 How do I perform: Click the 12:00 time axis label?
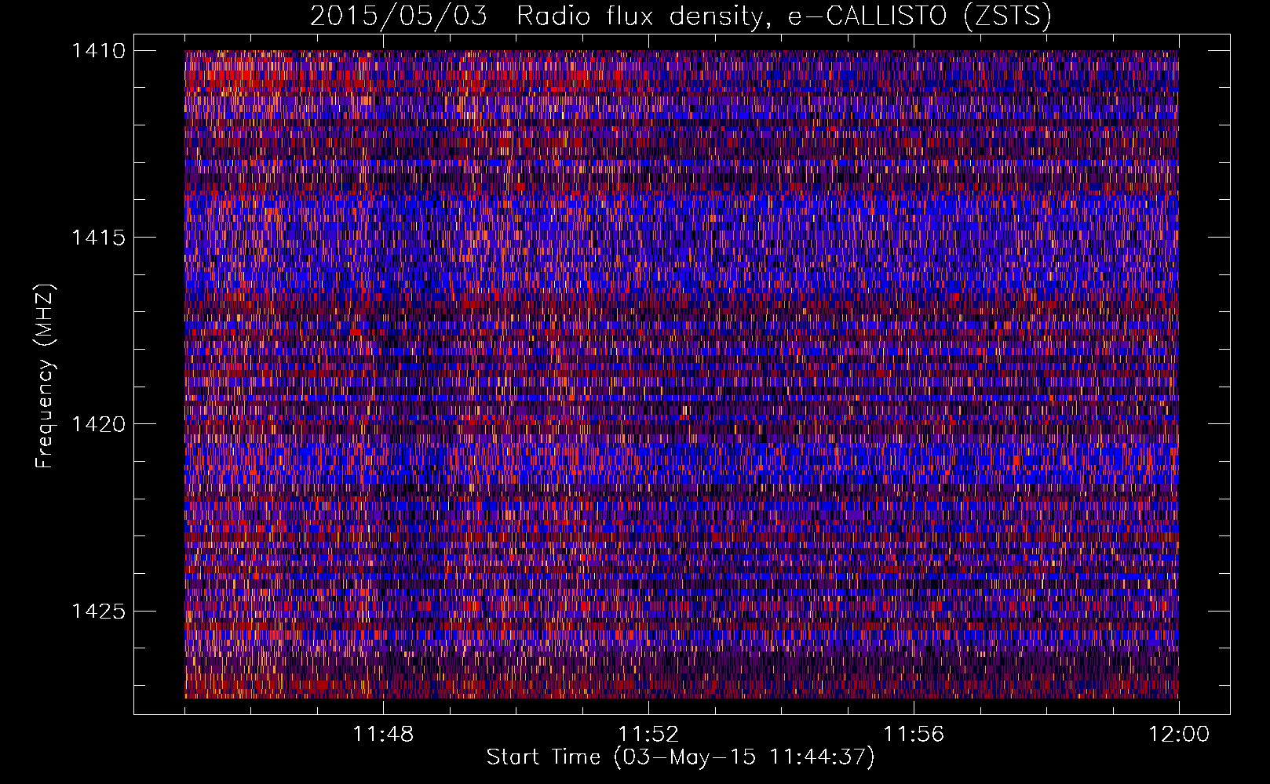pyautogui.click(x=1179, y=735)
